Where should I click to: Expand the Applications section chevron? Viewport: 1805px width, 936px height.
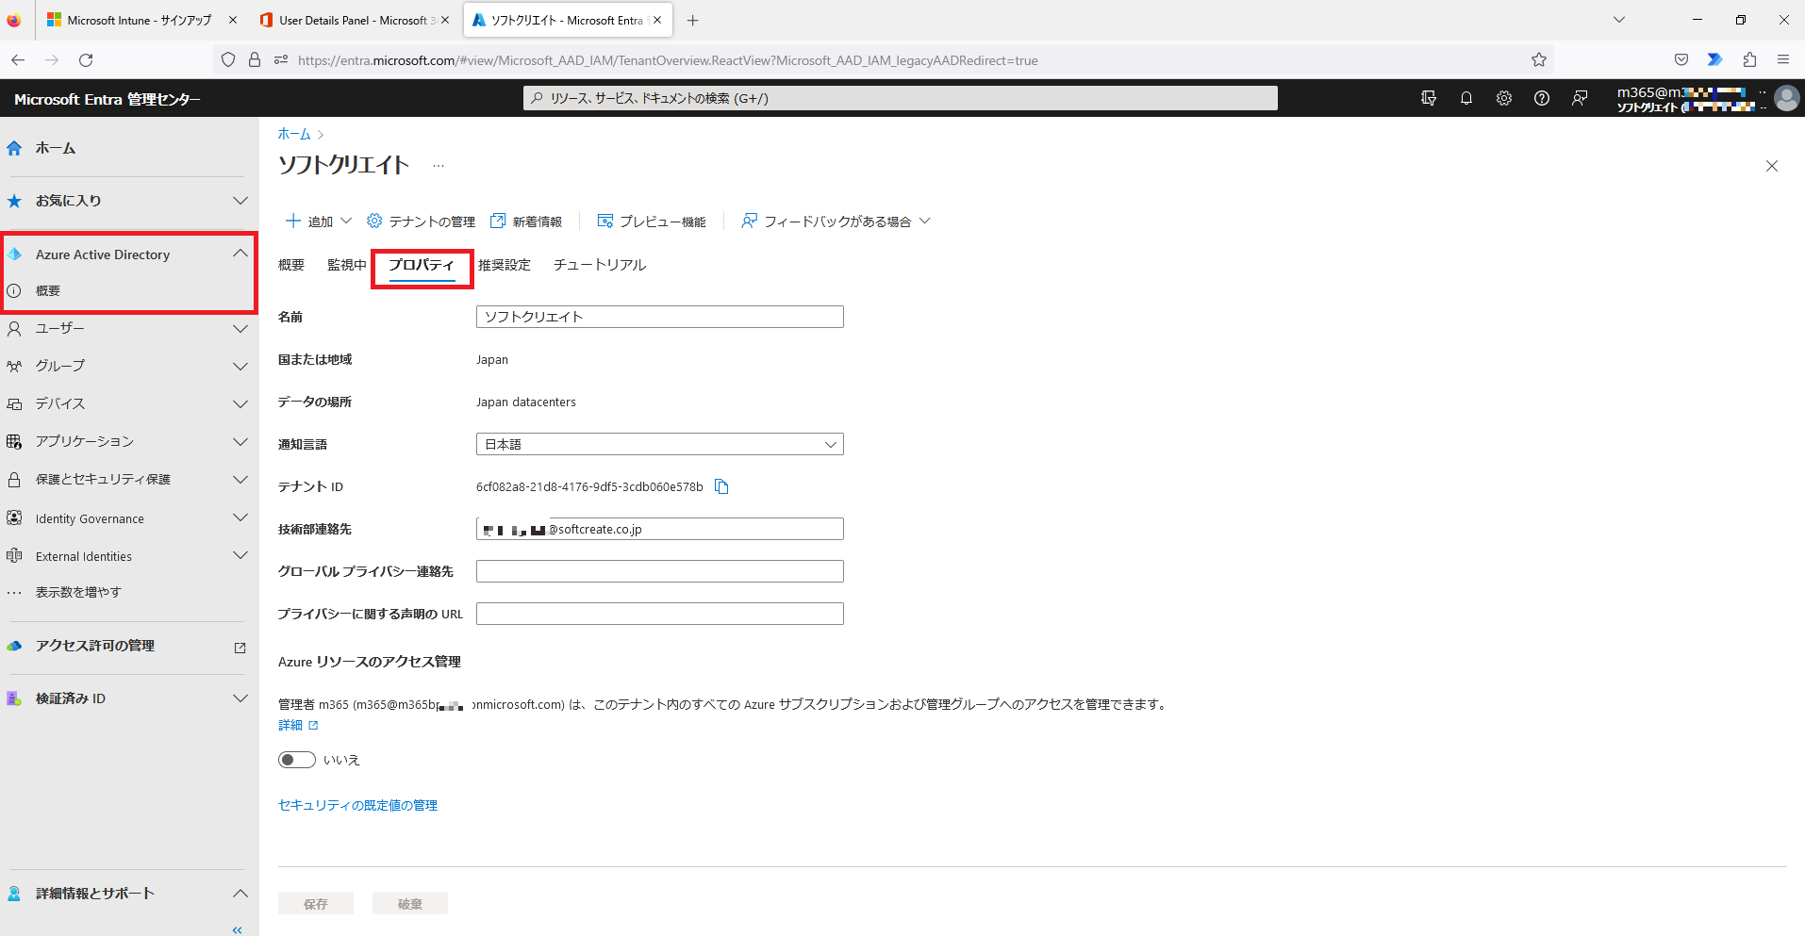coord(240,442)
